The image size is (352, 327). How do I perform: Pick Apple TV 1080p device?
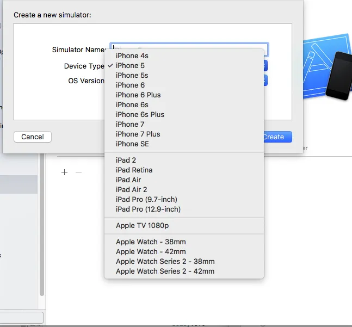[x=184, y=226]
